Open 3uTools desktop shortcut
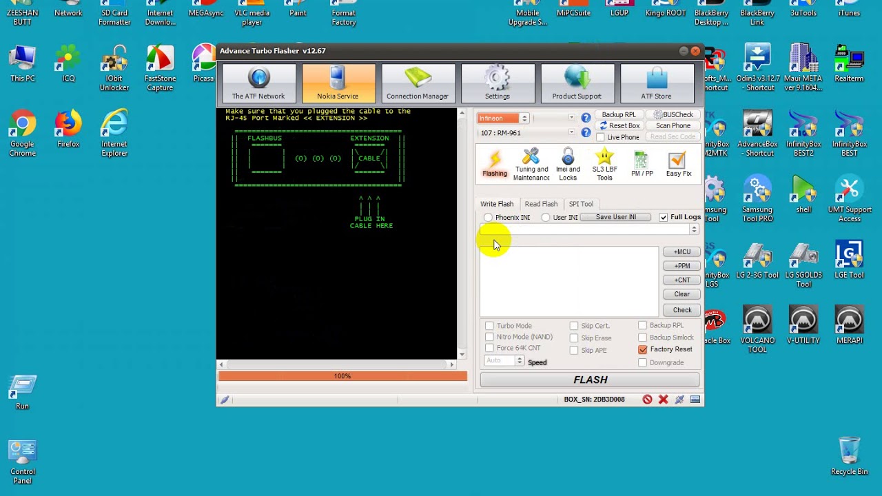The image size is (882, 496). (x=803, y=8)
